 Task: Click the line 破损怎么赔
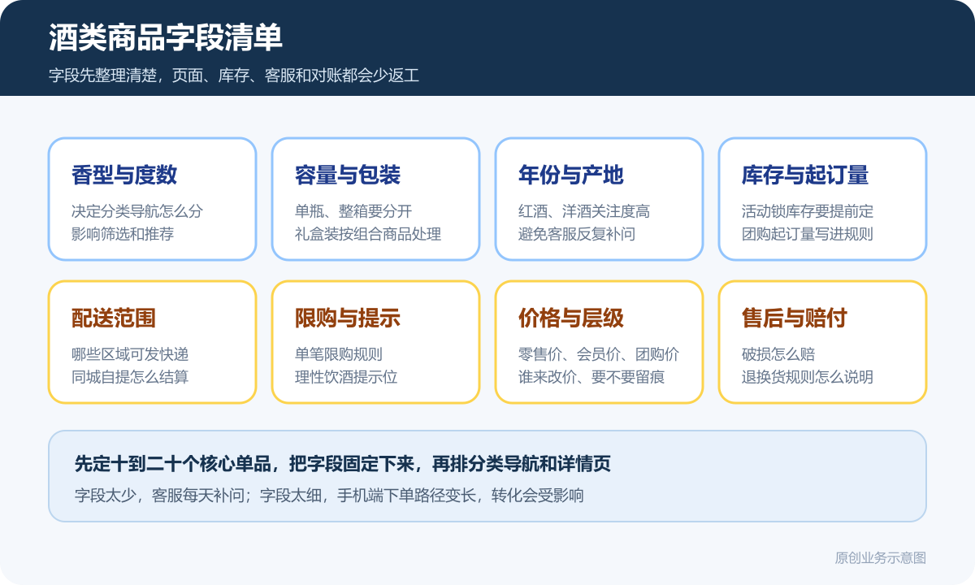click(778, 354)
